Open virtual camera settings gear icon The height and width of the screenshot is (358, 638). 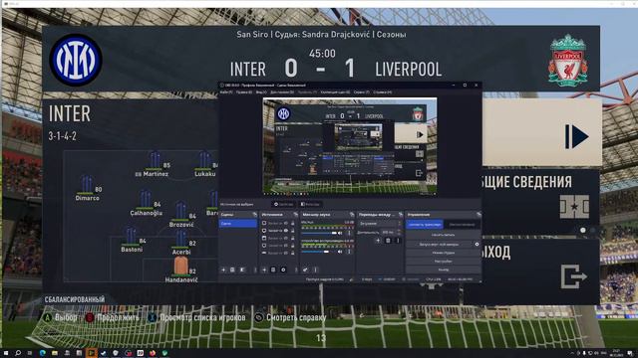tap(477, 245)
